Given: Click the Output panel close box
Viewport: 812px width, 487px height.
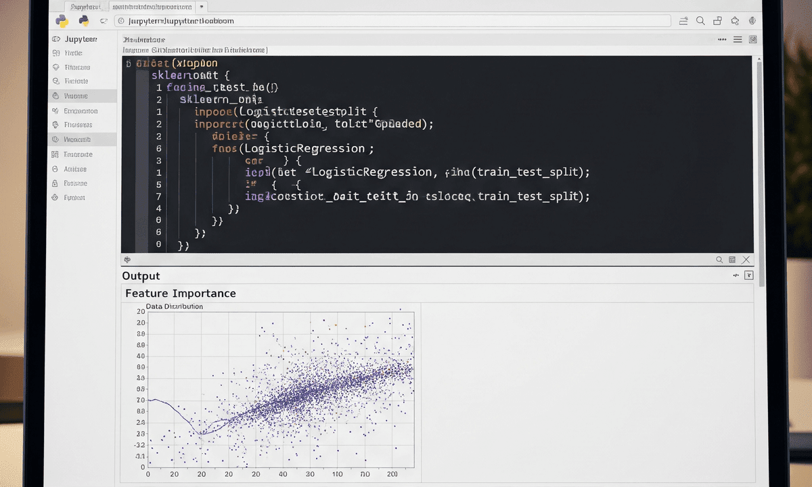Looking at the screenshot, I should (x=748, y=275).
